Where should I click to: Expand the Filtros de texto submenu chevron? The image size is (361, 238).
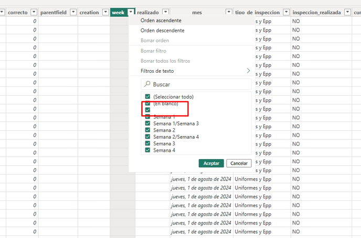pyautogui.click(x=248, y=71)
